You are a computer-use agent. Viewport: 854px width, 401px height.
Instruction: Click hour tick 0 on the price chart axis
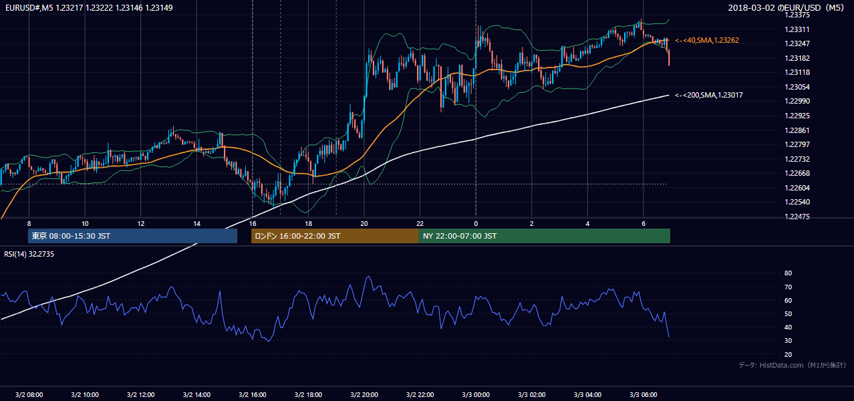[x=475, y=223]
